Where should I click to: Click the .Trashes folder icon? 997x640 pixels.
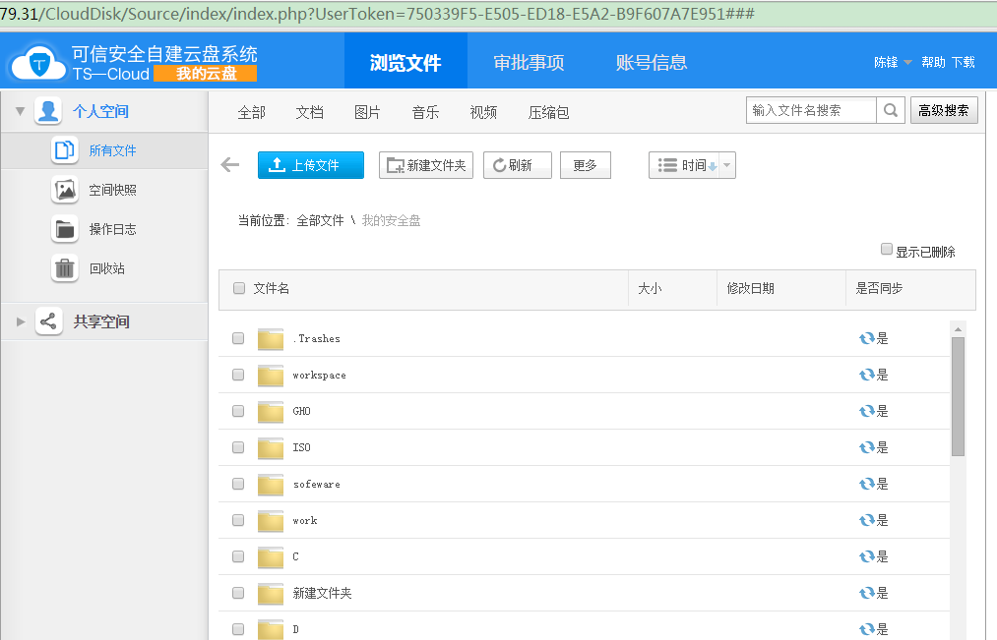271,339
